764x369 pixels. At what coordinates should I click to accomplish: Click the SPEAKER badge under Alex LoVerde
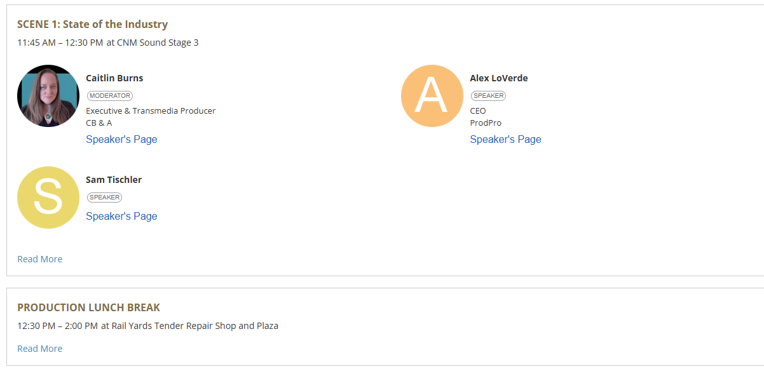coord(488,96)
